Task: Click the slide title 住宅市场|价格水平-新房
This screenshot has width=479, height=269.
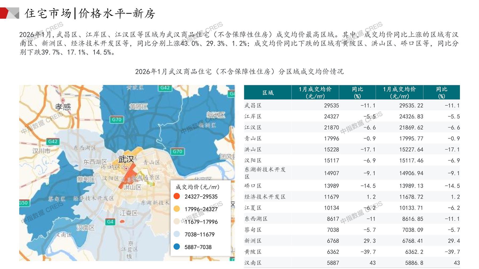Action: click(90, 13)
